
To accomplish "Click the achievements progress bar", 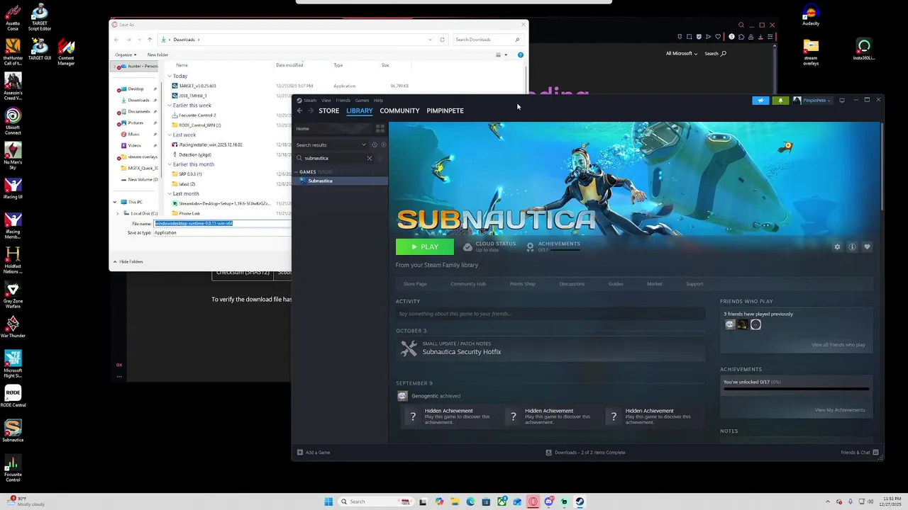I will point(796,389).
